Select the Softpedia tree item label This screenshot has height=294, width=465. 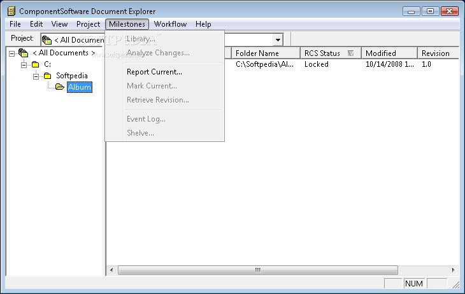[x=72, y=76]
